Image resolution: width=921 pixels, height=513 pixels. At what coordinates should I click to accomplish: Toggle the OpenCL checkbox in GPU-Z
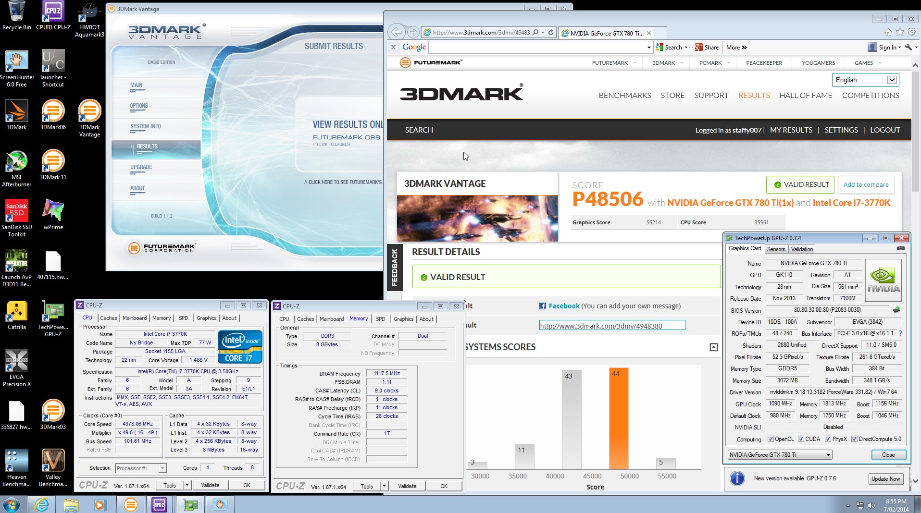(771, 439)
